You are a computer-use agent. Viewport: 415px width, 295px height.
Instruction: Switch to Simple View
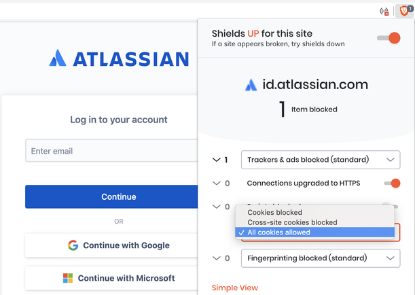tap(235, 288)
